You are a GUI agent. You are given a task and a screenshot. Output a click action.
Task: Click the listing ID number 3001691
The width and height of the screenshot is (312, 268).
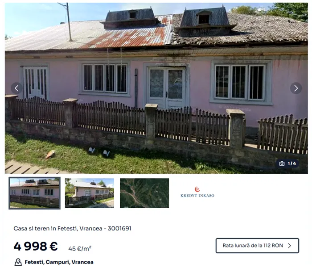[x=119, y=229]
